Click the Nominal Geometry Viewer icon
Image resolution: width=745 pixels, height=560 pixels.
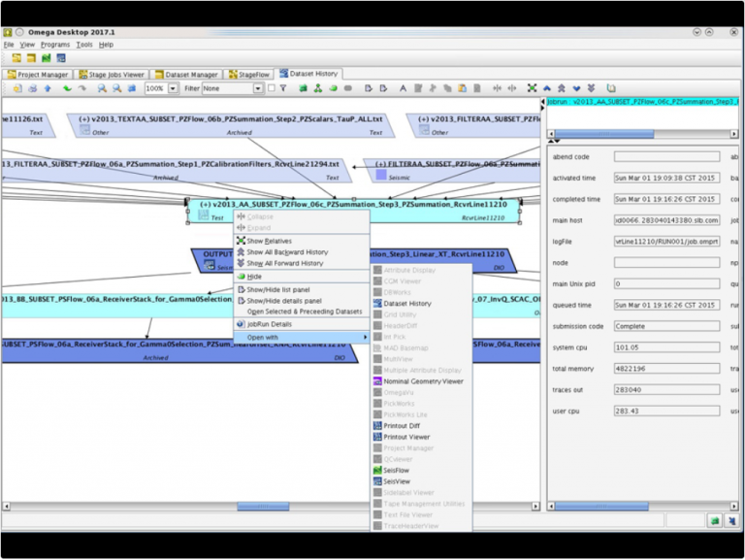[x=377, y=381]
